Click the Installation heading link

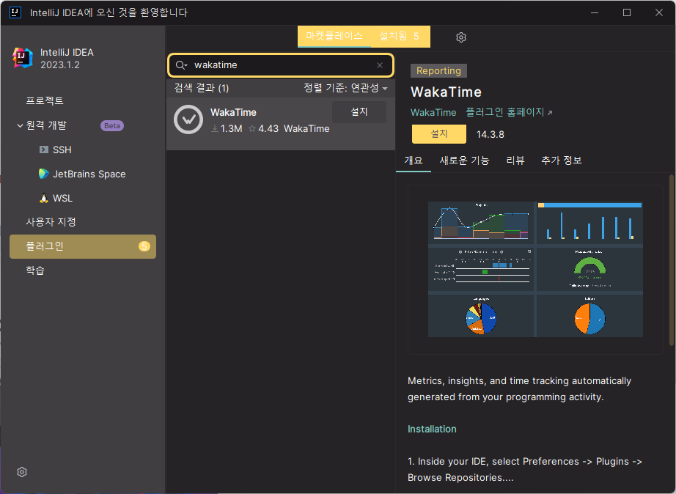point(432,429)
